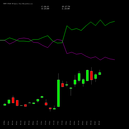Click the red candle on 30 Jun
Image resolution: width=129 pixels, height=129 pixels.
coord(92,76)
